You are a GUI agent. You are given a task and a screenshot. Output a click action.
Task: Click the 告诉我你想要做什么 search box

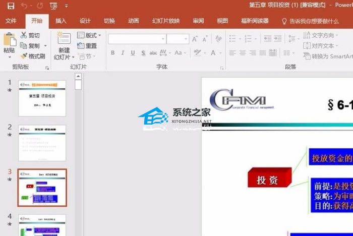[311, 21]
